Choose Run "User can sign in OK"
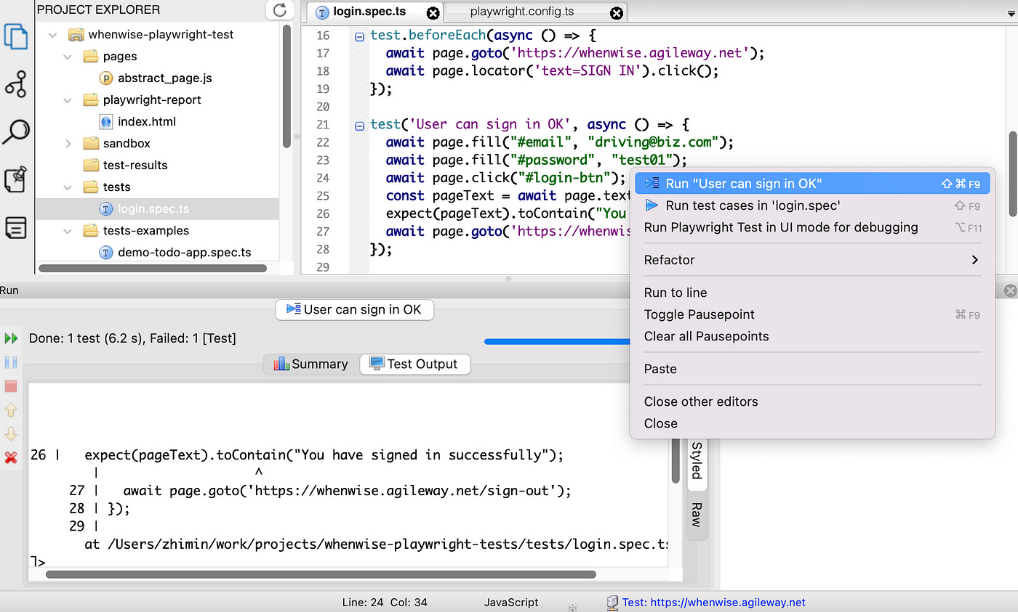The height and width of the screenshot is (612, 1018). coord(812,184)
